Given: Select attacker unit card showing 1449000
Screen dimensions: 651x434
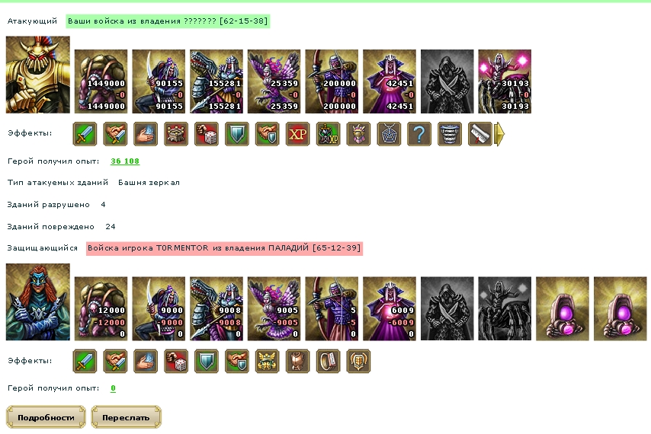Looking at the screenshot, I should pyautogui.click(x=101, y=81).
